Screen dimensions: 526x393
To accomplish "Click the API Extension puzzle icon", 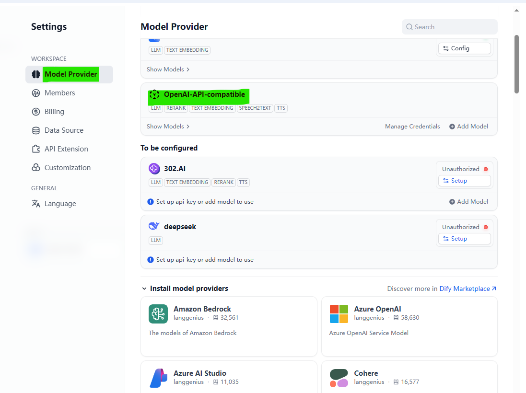I will click(x=36, y=149).
